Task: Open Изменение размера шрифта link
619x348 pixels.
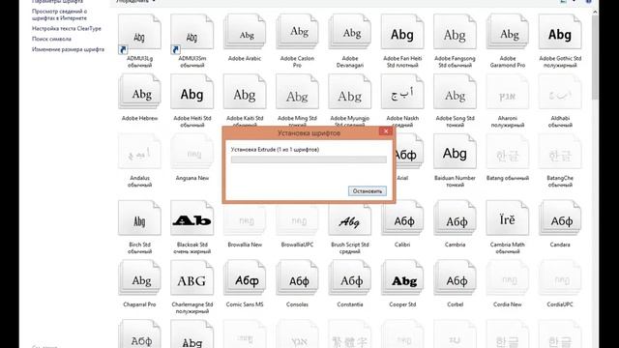Action: click(x=68, y=49)
